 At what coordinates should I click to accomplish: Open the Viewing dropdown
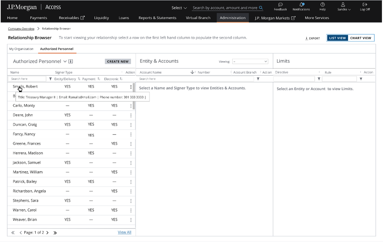click(250, 62)
